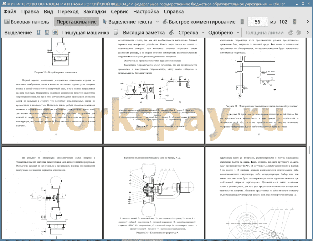Activate the Перетаскивание browse mode
This screenshot has width=313, height=241.
click(76, 22)
